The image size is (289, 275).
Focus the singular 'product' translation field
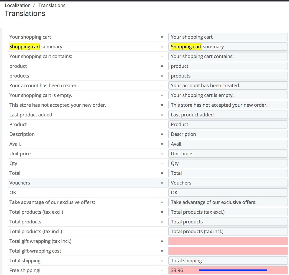228,66
